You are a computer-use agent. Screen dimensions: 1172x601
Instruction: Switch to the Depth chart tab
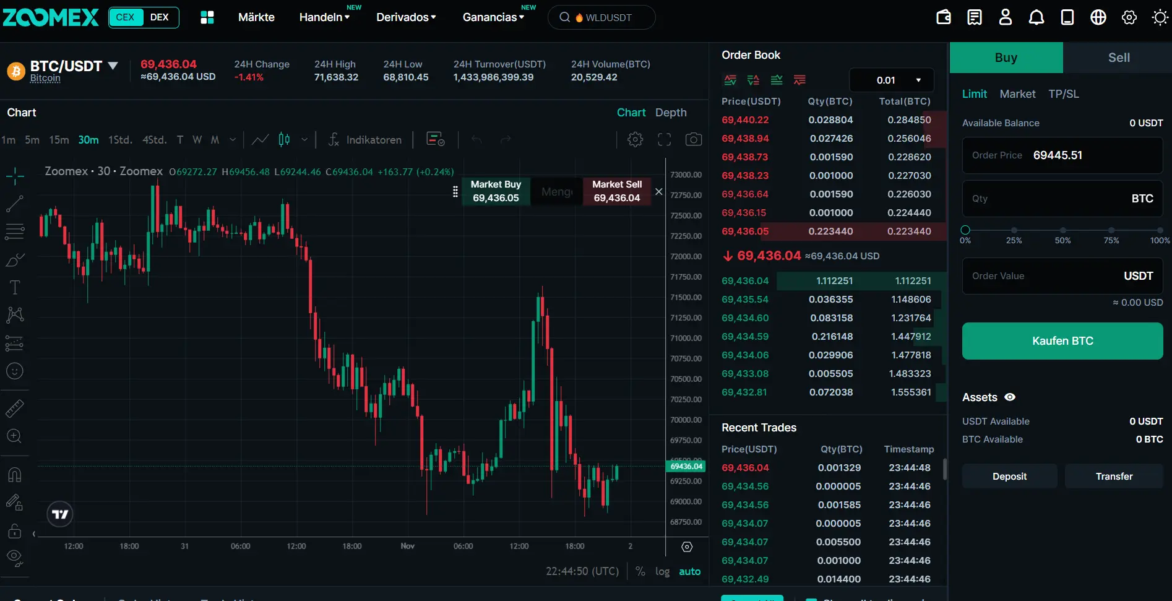pos(671,113)
